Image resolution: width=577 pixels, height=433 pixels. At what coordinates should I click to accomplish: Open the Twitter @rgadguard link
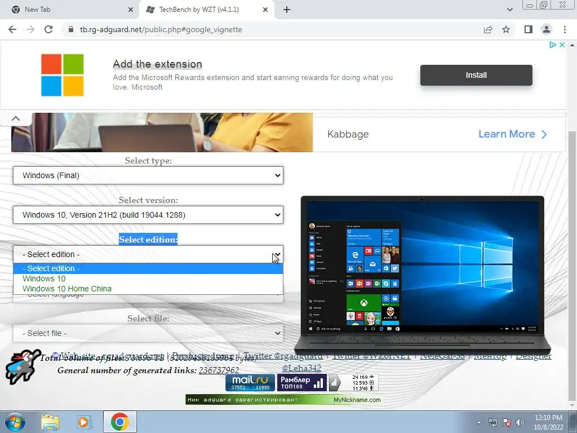point(283,356)
